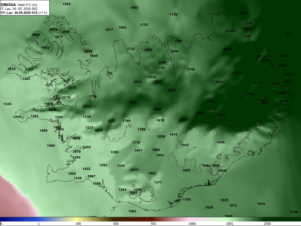
Task: Click the map value 2720
Action: click(211, 101)
